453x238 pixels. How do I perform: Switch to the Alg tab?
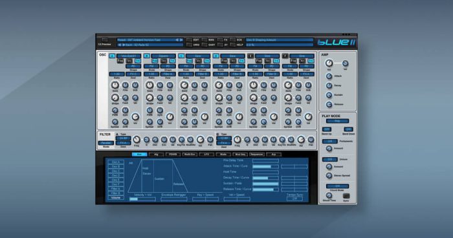[157, 155]
